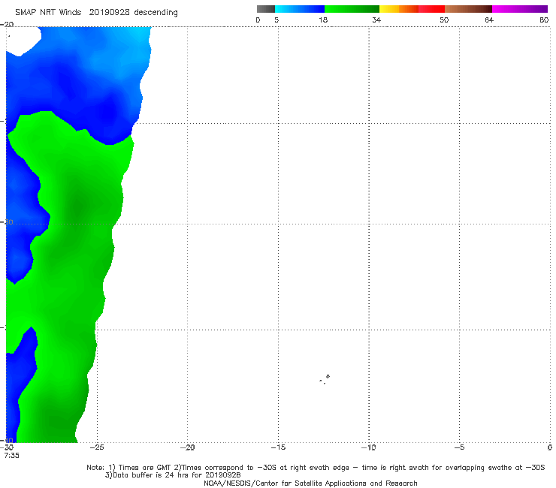The image size is (556, 488).
Task: Click the longitude label '-15'
Action: coord(278,447)
